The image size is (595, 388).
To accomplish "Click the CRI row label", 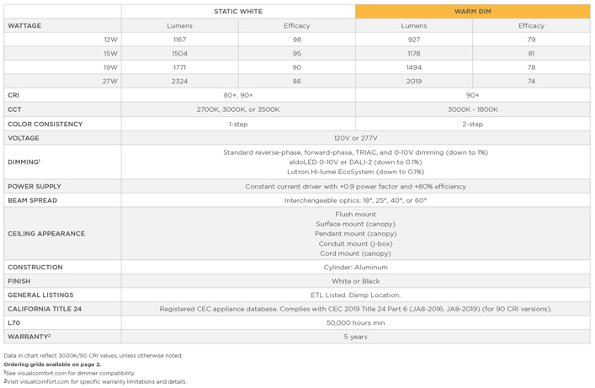I will pos(13,96).
